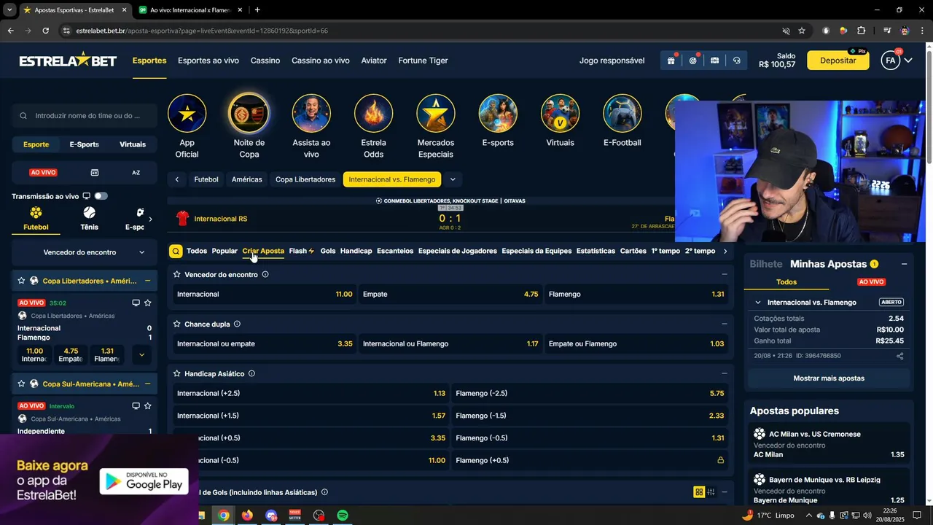Favorite the Vencedor do encontro market star

(x=177, y=274)
